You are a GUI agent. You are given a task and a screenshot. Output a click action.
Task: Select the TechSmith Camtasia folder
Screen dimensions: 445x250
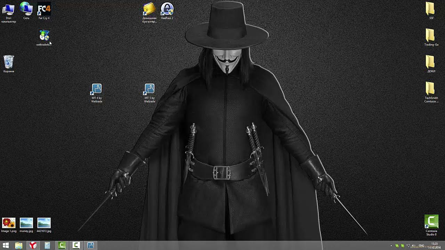point(431,93)
